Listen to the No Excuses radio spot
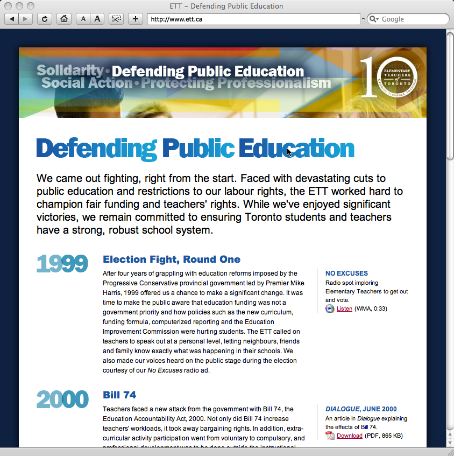The height and width of the screenshot is (456, 454). (344, 308)
